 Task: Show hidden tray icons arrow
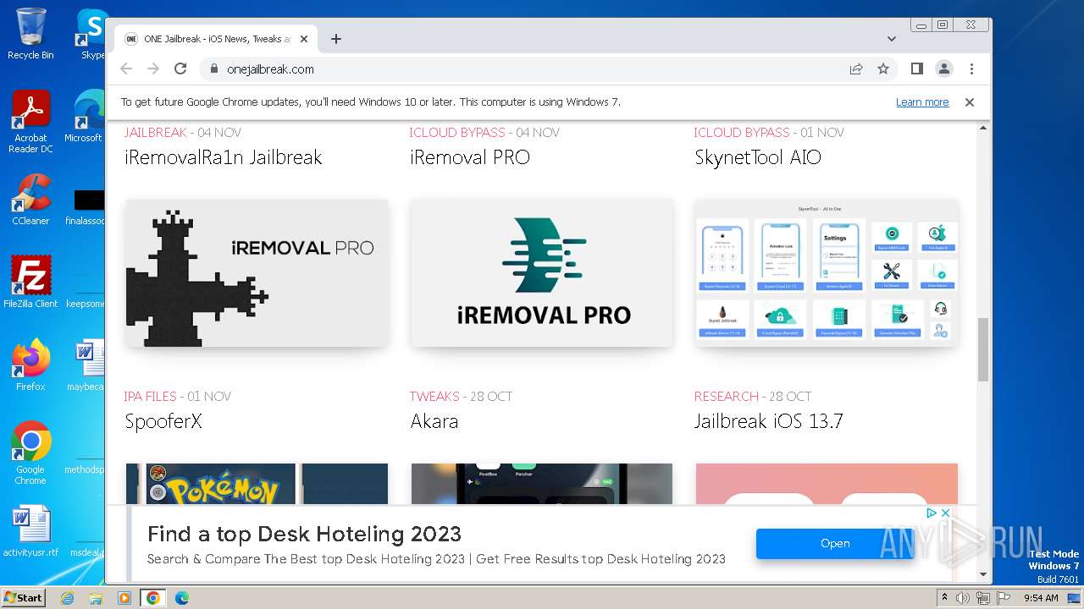(x=945, y=598)
